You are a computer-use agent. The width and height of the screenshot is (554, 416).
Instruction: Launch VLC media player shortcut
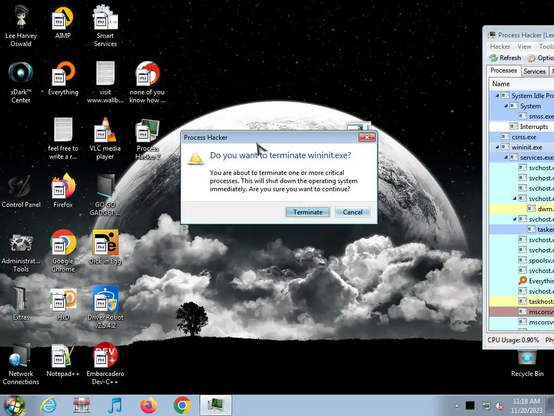click(x=105, y=139)
